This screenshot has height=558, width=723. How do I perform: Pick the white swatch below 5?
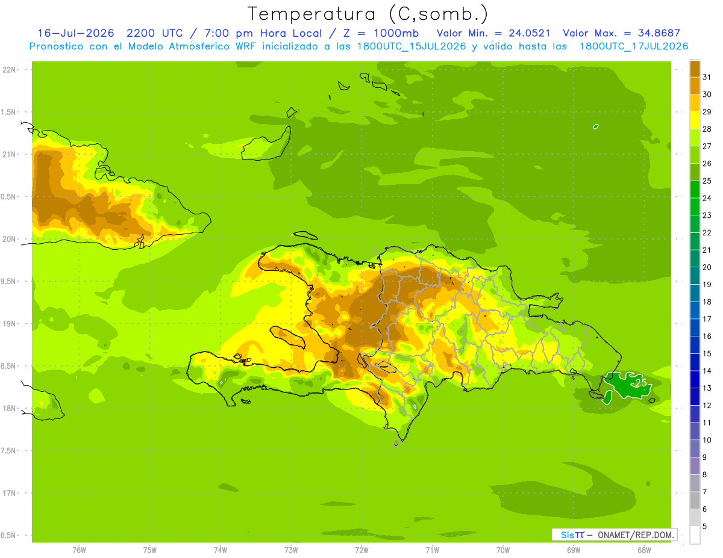coord(695,535)
